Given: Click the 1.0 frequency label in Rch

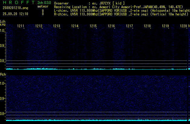Looking at the screenshot, I should tap(2, 83).
